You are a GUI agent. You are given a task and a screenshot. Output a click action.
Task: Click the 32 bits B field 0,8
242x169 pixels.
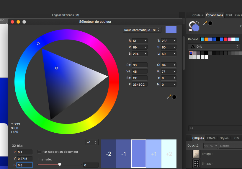pyautogui.click(x=24, y=165)
